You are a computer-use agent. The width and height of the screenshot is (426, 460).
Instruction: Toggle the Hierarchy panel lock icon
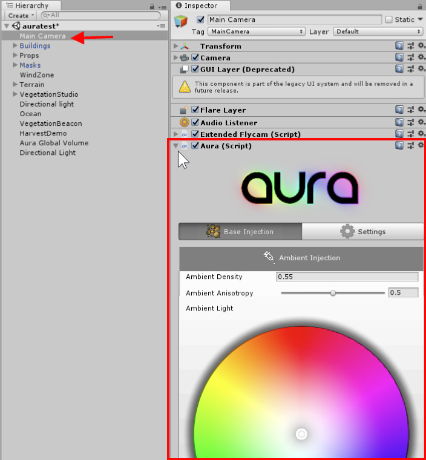152,7
